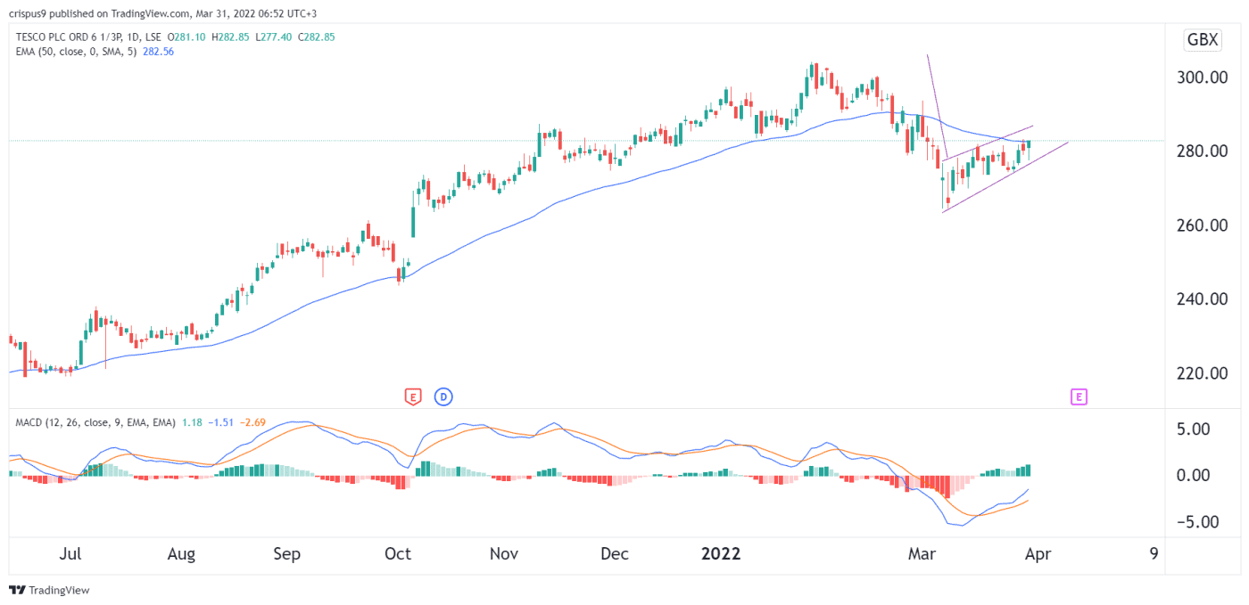Click the 300.00 level on the price scale
The height and width of the screenshot is (605, 1249).
coord(1204,78)
